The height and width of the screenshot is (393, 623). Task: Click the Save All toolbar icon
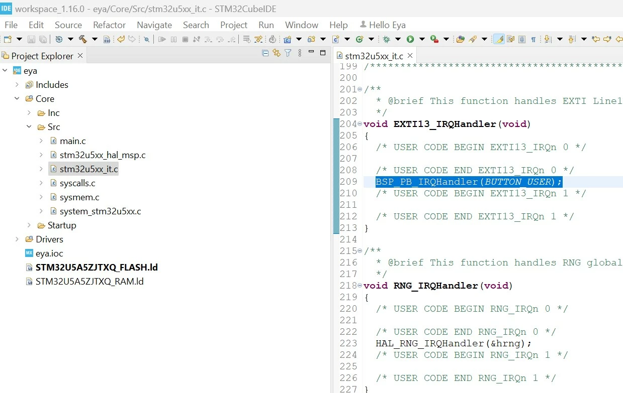[x=43, y=39]
